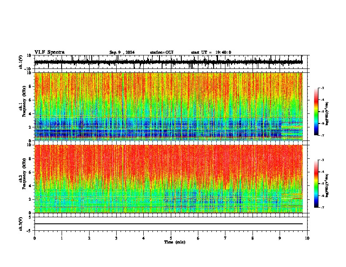Click time axis tick label "6"
Screen dimensions: 346x267
(x=198, y=238)
